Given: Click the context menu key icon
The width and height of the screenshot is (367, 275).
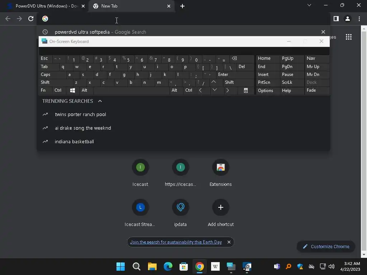Looking at the screenshot, I should (x=246, y=90).
